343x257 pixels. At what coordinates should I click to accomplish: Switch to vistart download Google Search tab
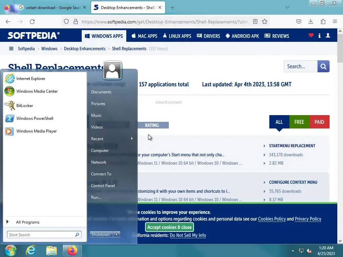point(52,7)
